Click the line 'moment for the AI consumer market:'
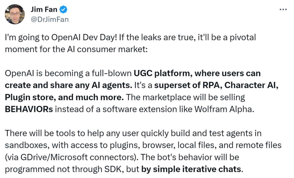 click(76, 49)
